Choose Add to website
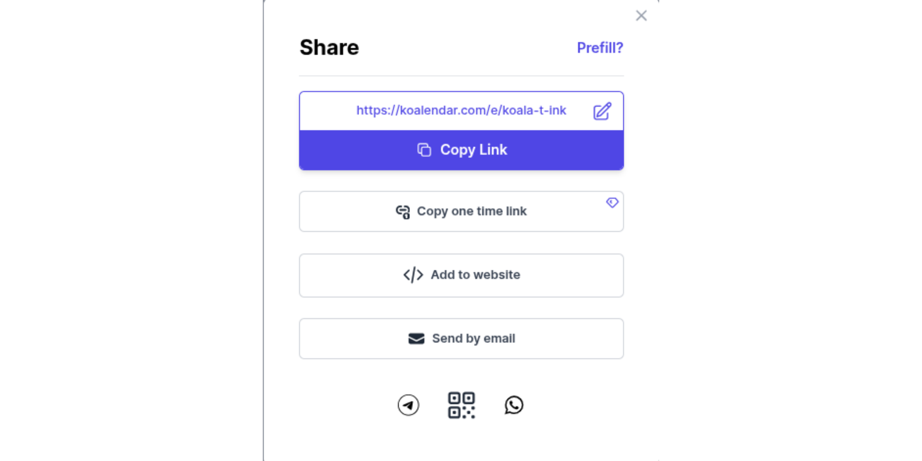Screen dimensions: 922x461 [x=461, y=275]
